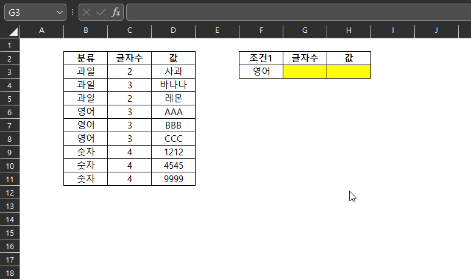Click the Select All corner triangle

click(x=13, y=31)
